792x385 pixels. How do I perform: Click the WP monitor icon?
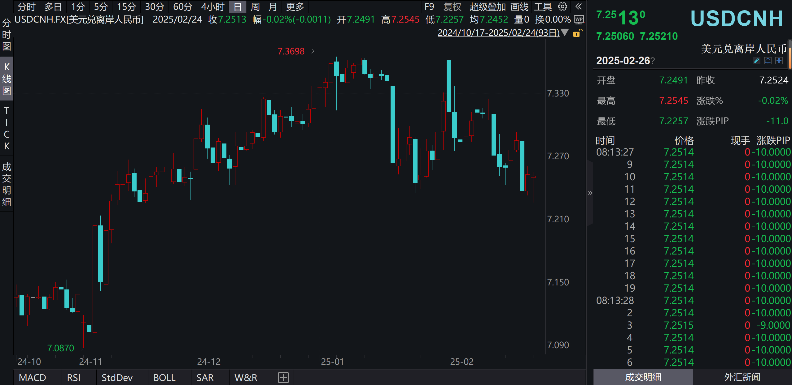click(579, 20)
